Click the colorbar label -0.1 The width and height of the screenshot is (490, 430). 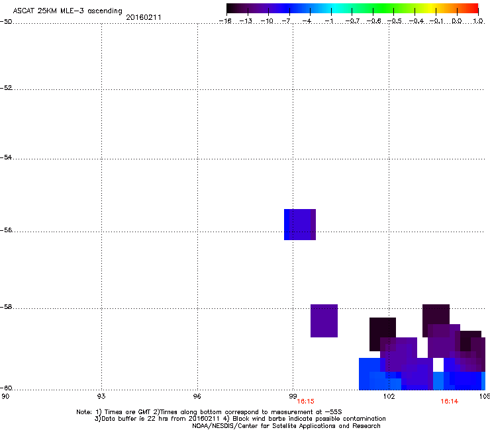point(436,21)
